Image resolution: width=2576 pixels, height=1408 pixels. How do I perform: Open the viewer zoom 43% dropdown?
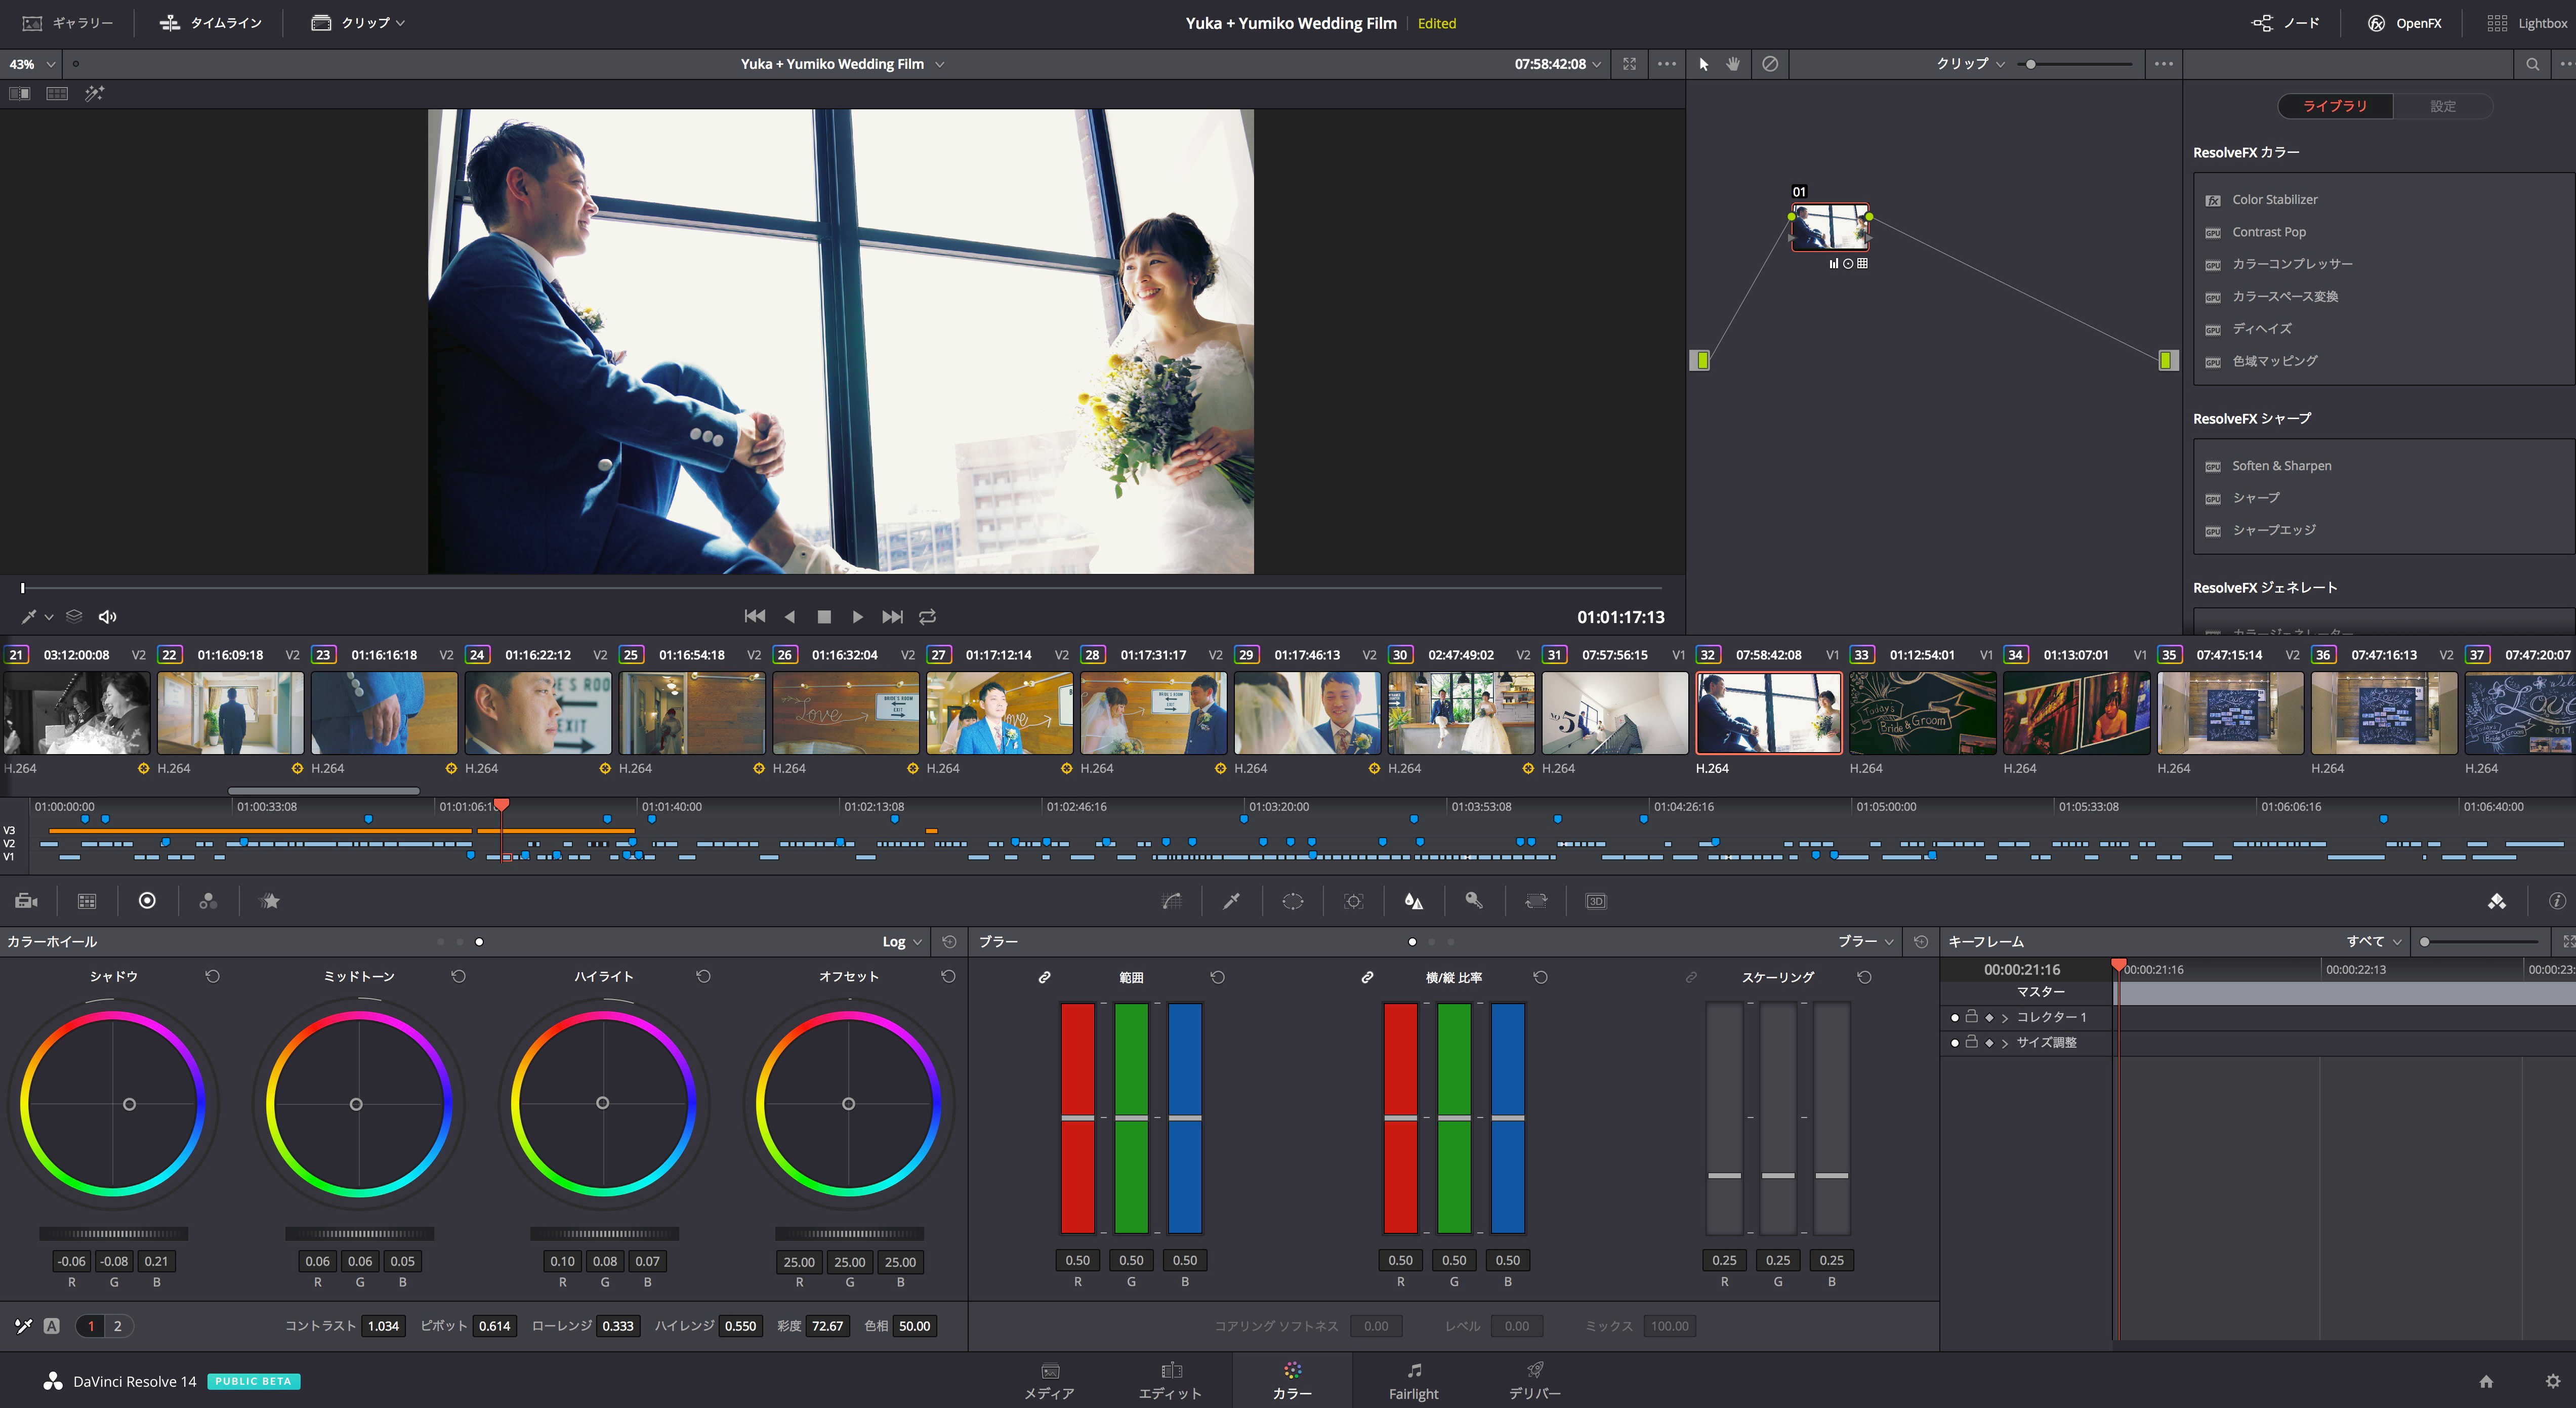tap(31, 64)
